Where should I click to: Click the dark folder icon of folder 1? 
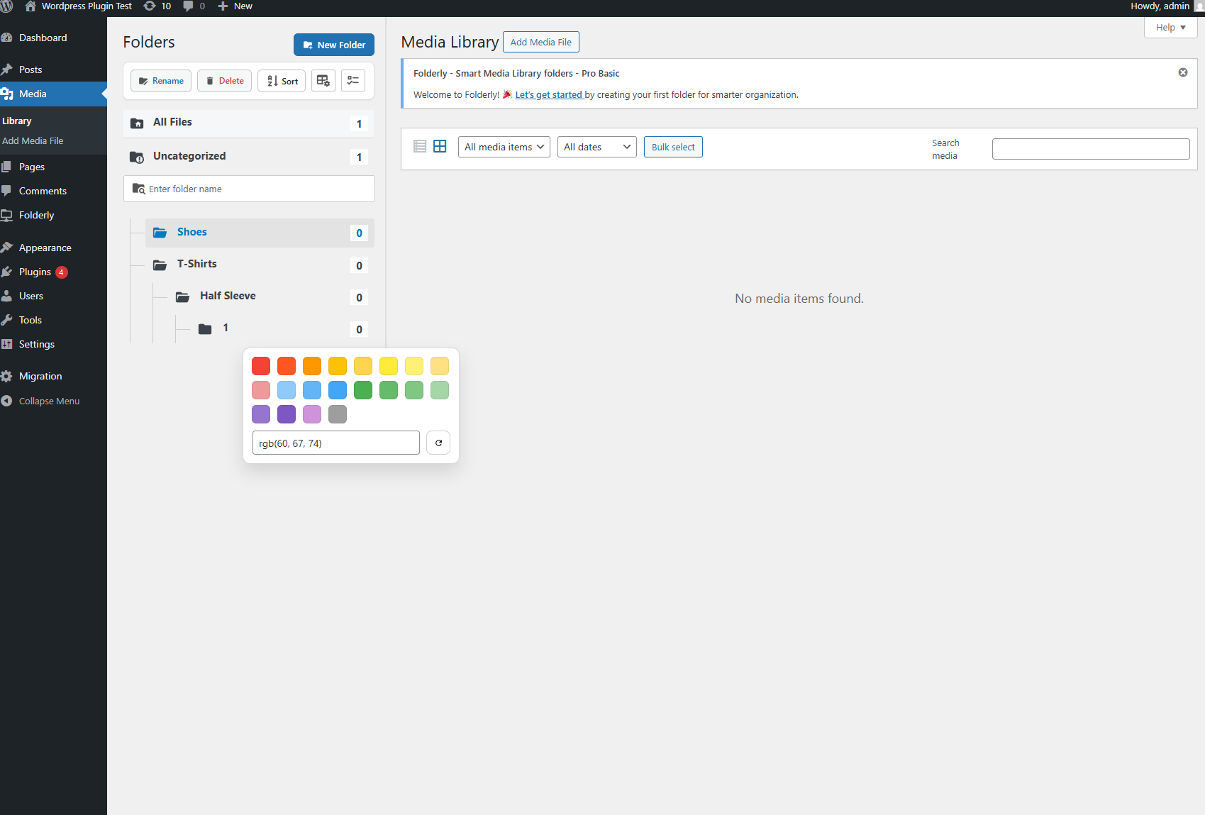(x=205, y=328)
